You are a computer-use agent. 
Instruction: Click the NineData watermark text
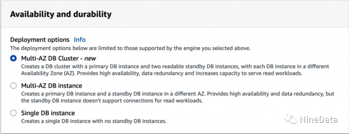[319, 120]
